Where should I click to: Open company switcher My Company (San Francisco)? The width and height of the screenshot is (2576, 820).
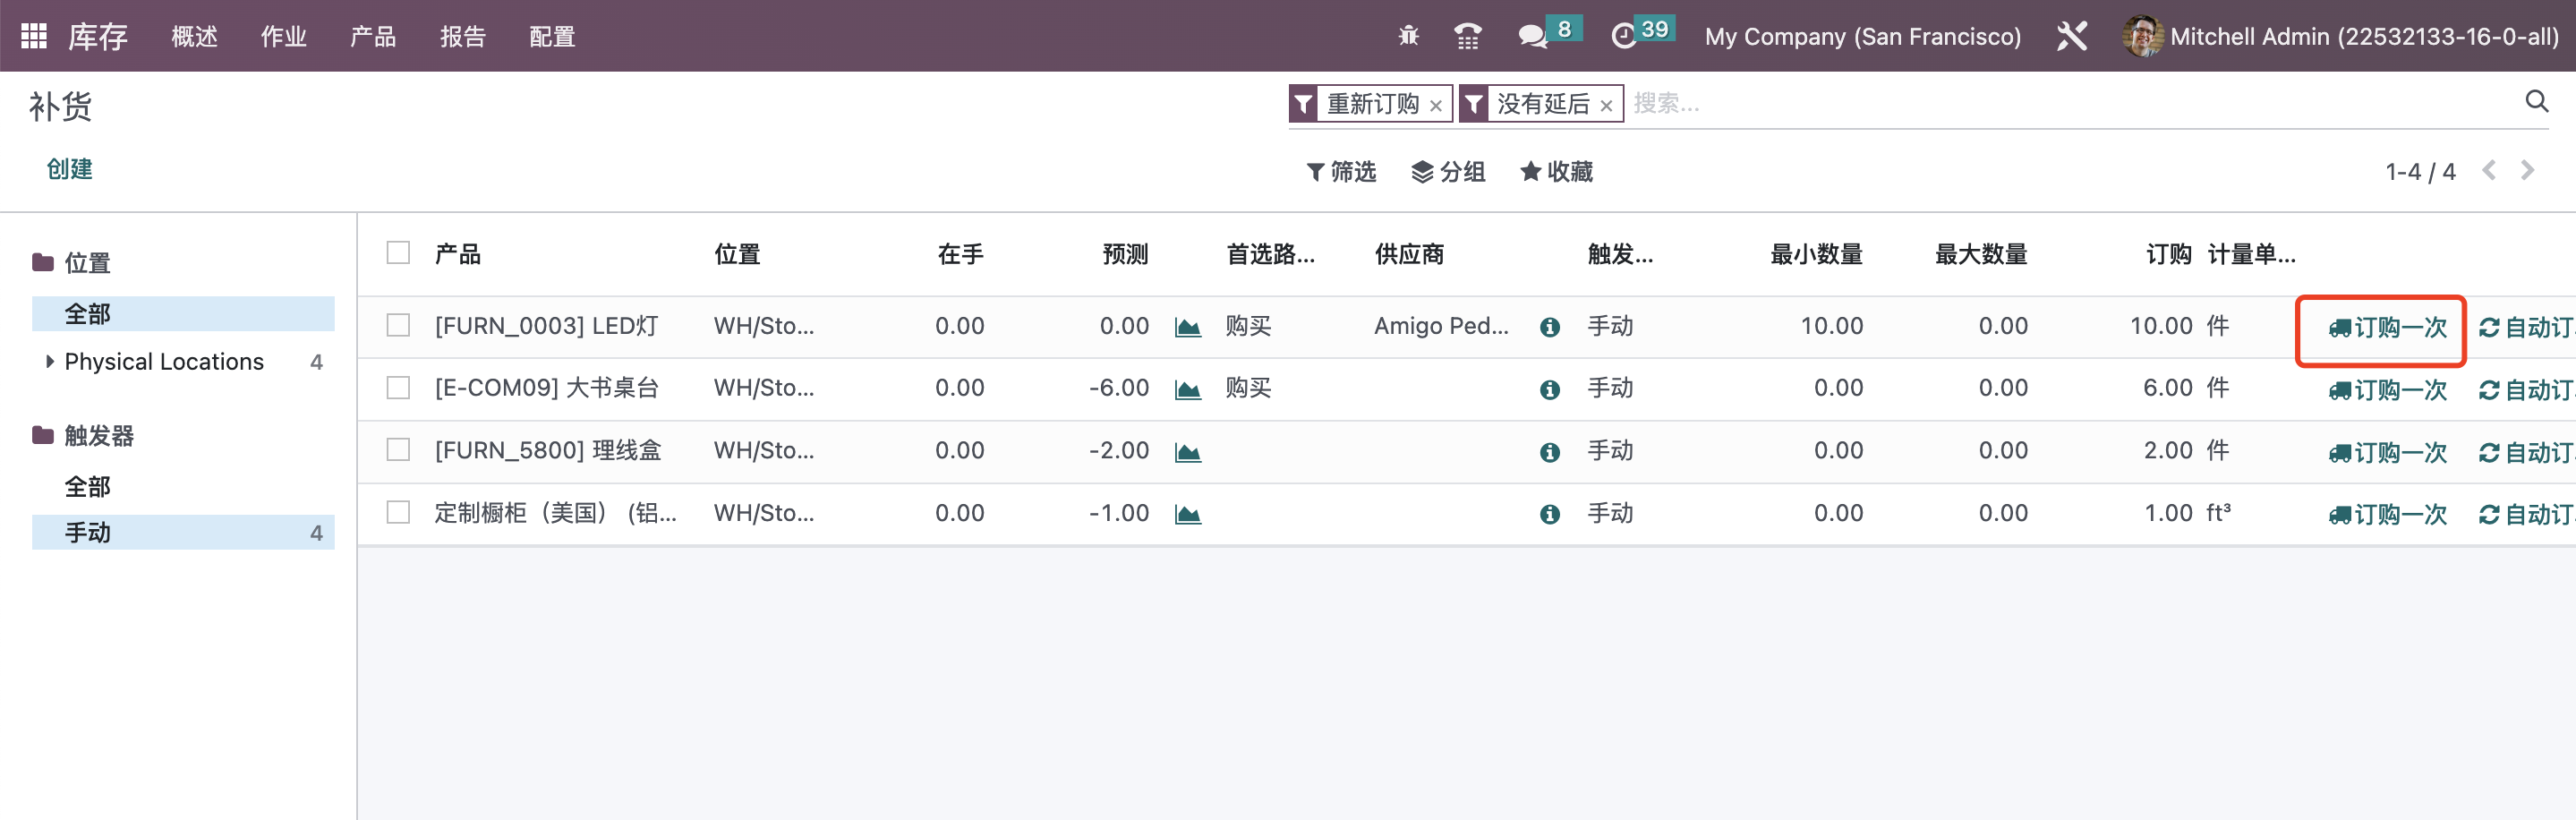[1862, 37]
